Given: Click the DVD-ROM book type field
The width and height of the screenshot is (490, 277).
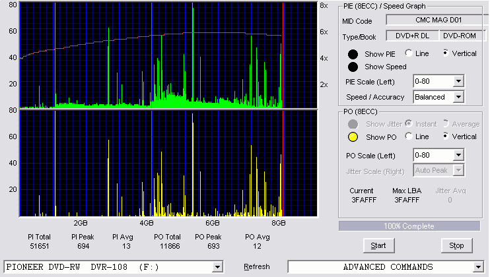Looking at the screenshot, I should click(x=462, y=36).
